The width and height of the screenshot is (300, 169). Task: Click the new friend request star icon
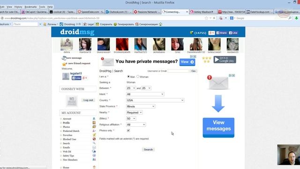(64, 64)
